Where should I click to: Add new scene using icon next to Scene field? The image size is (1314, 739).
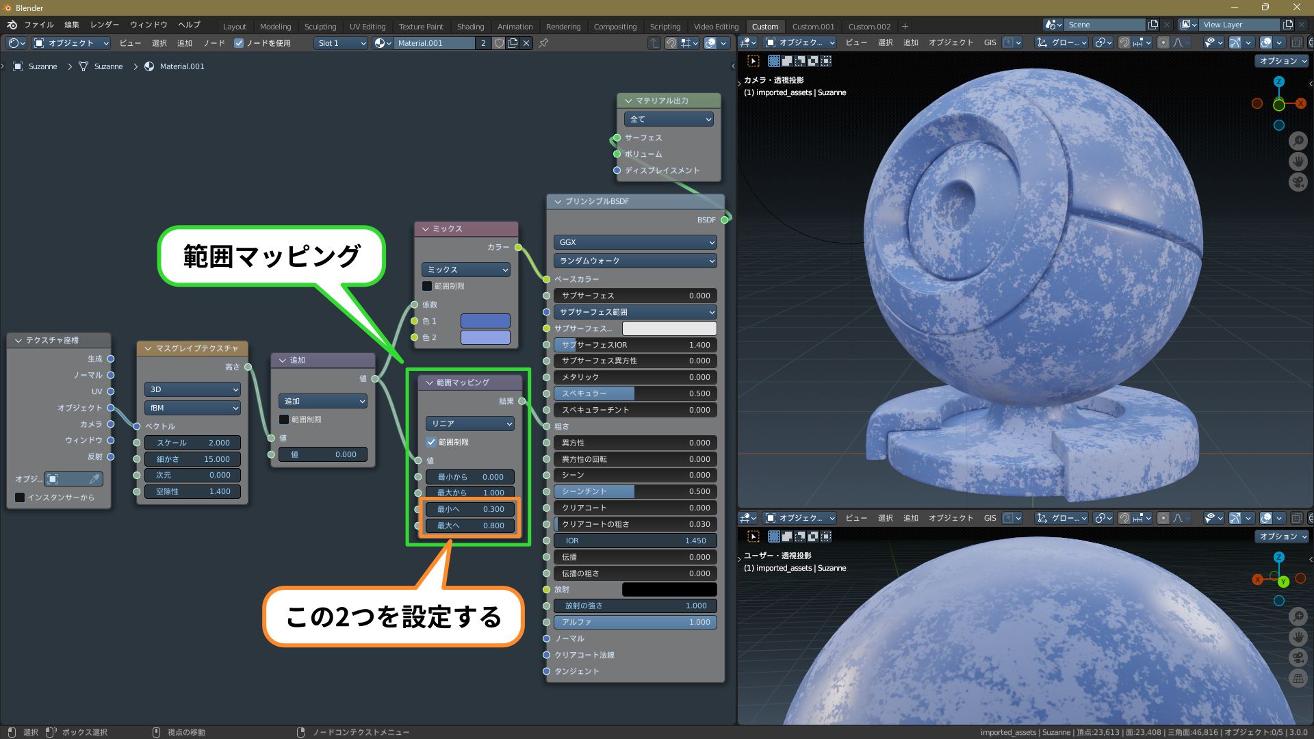pyautogui.click(x=1153, y=25)
